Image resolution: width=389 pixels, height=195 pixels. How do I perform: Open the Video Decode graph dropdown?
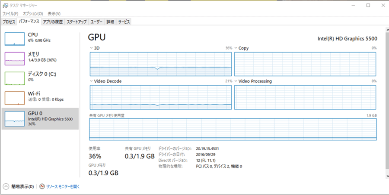(91, 81)
